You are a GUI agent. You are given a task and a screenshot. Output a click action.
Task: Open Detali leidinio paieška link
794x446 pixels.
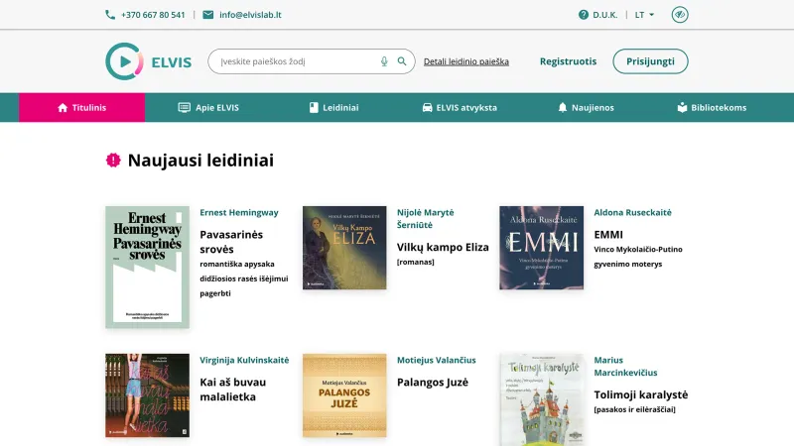466,61
